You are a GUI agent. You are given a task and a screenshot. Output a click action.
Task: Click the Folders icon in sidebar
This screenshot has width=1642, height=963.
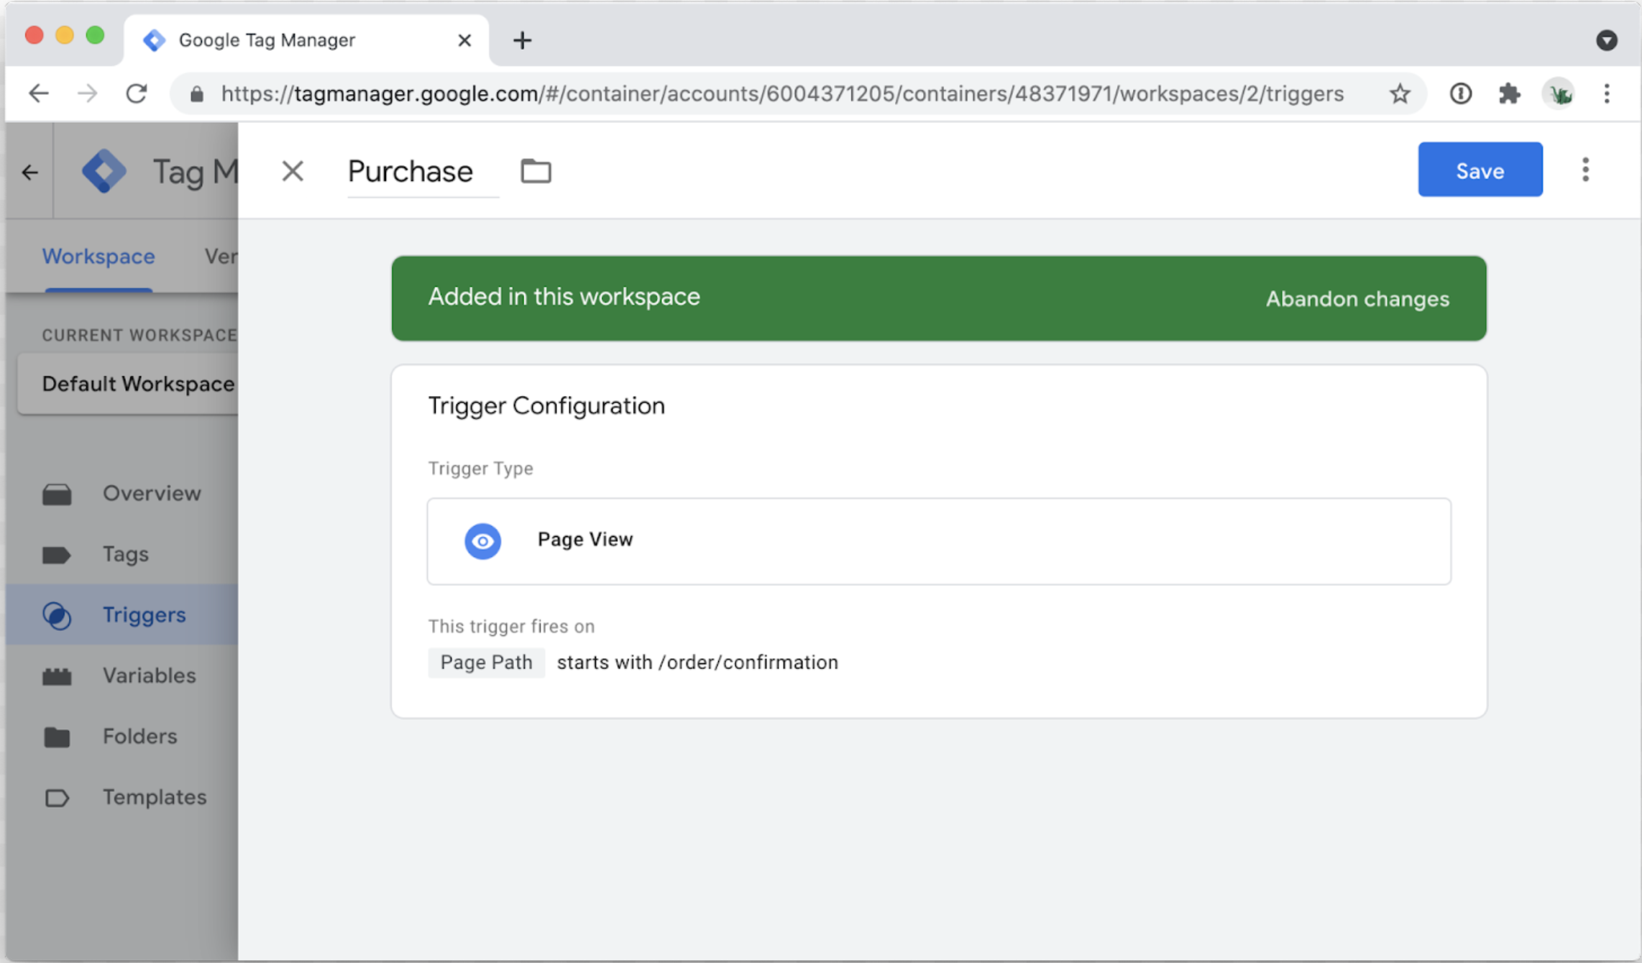point(57,737)
